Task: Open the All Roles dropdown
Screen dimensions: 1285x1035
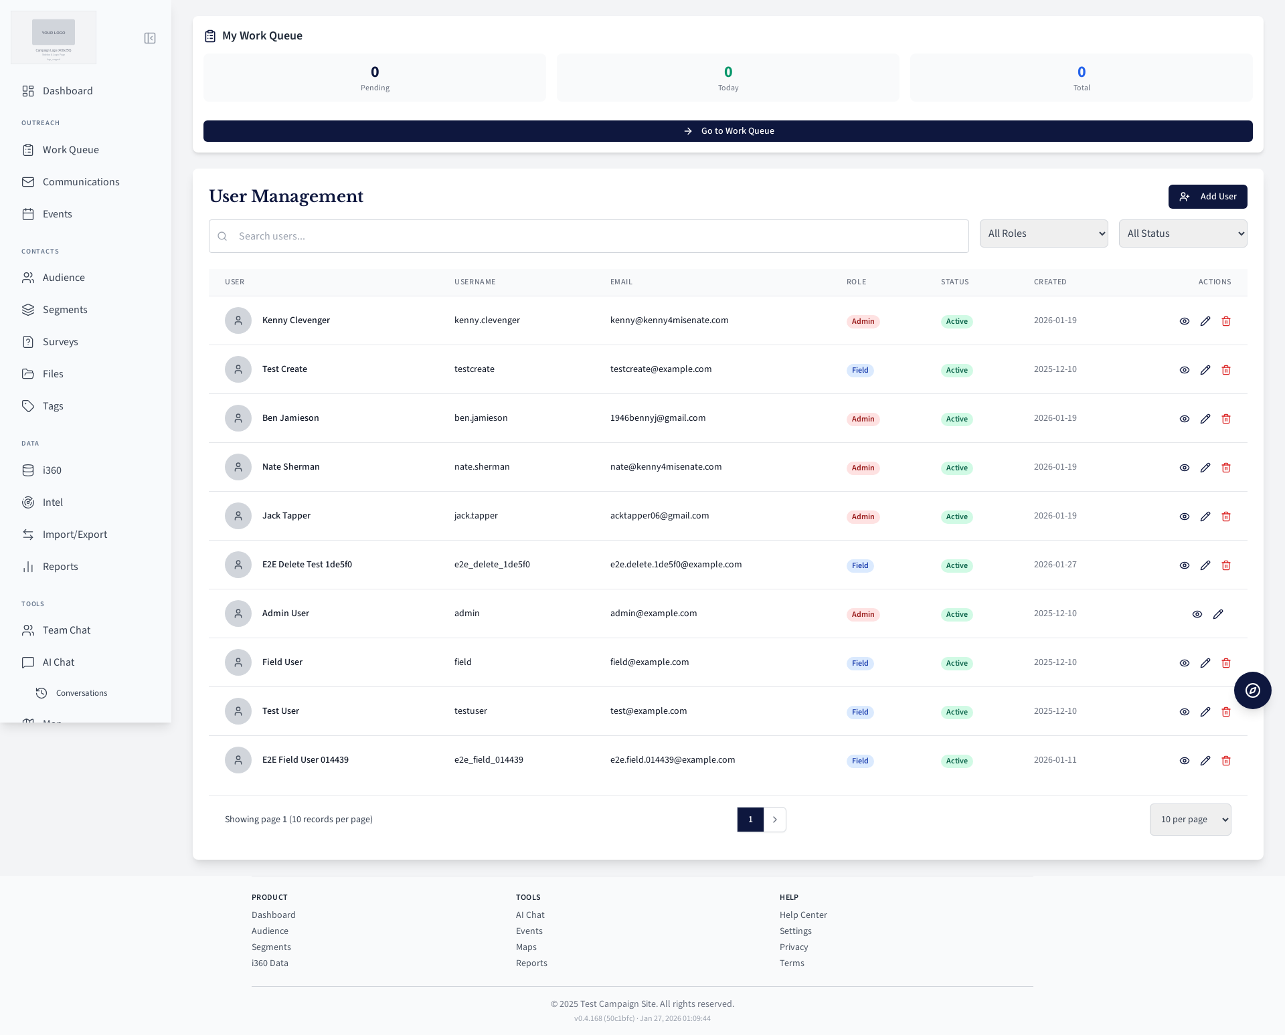Action: point(1043,233)
